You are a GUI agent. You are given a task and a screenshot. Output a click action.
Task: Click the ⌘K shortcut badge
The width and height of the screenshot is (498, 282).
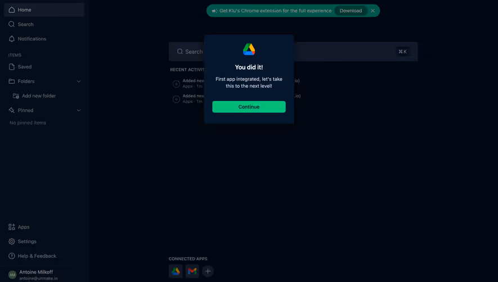tap(402, 51)
